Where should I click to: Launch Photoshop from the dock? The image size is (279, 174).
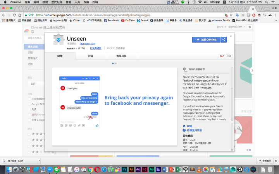pyautogui.click(x=124, y=169)
